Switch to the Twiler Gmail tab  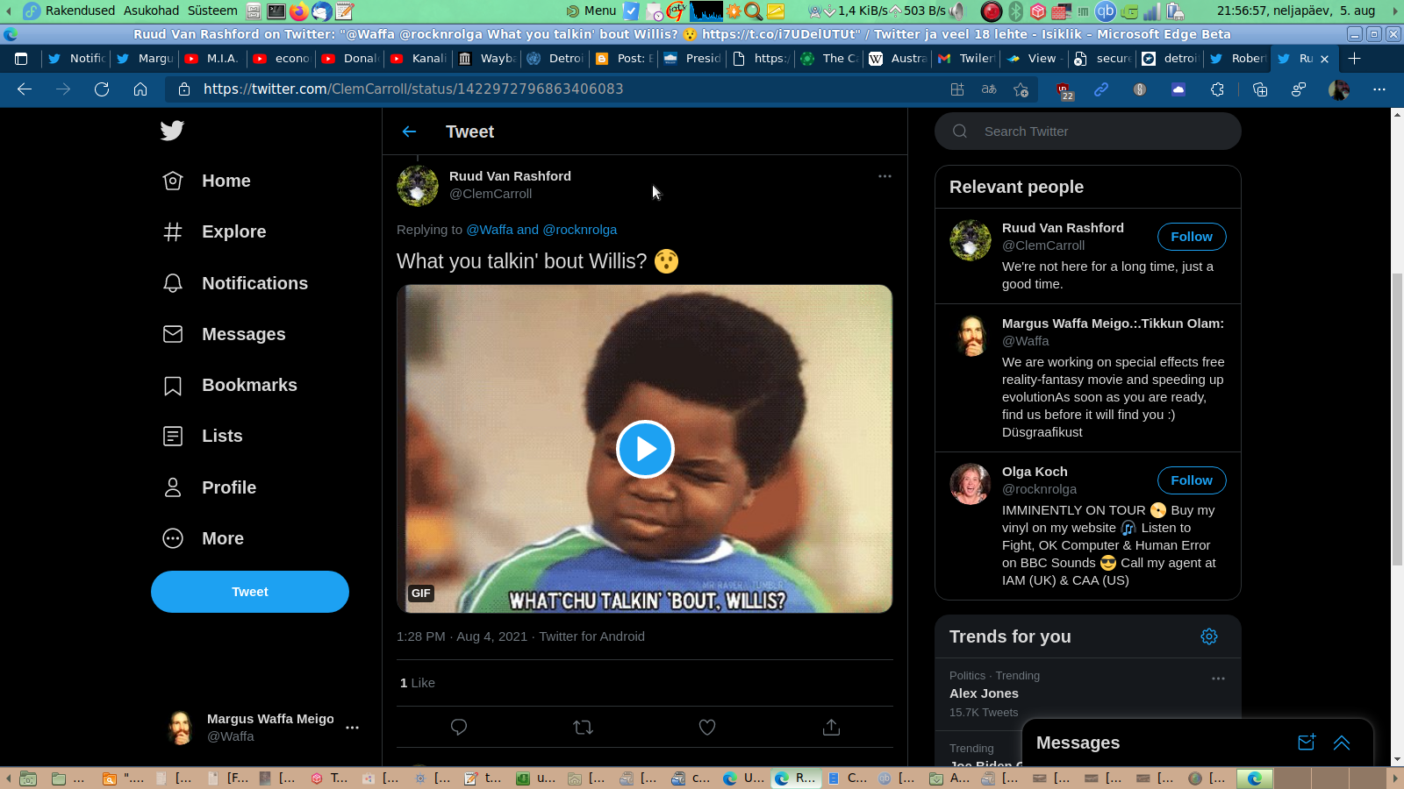tap(966, 59)
